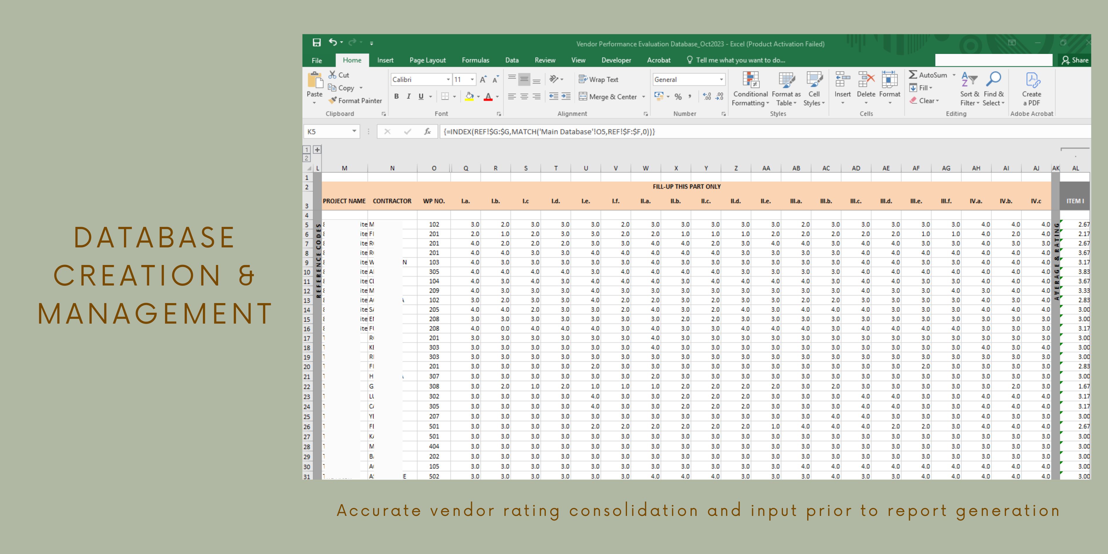Viewport: 1108px width, 554px height.
Task: Open Find & Select menu
Action: coord(994,89)
